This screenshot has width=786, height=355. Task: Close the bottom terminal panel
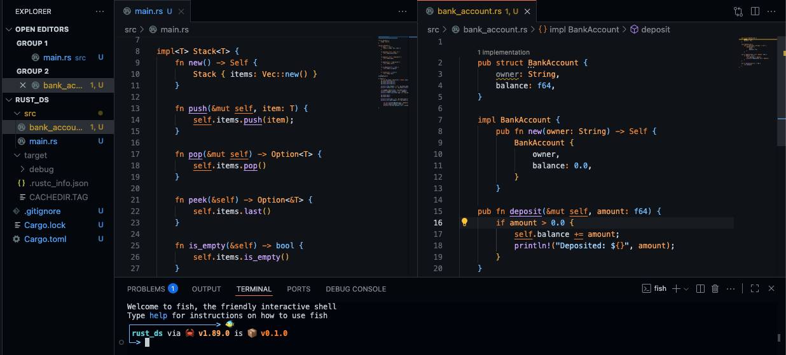point(771,288)
